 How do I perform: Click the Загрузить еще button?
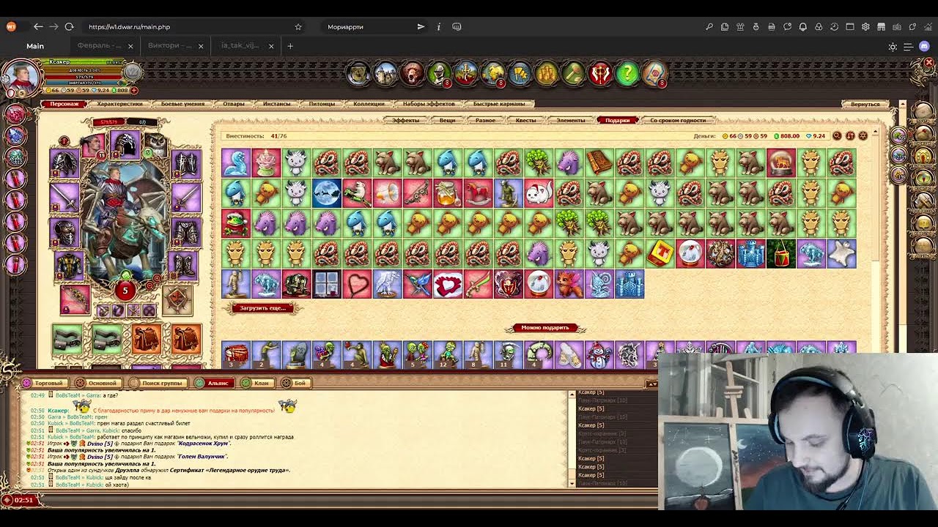click(262, 308)
